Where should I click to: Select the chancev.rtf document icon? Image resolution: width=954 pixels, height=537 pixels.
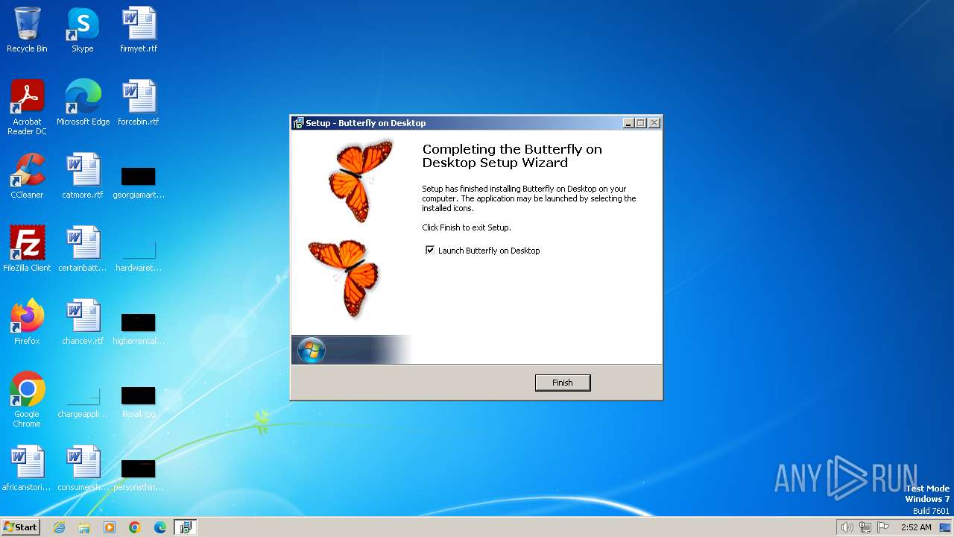pos(83,323)
